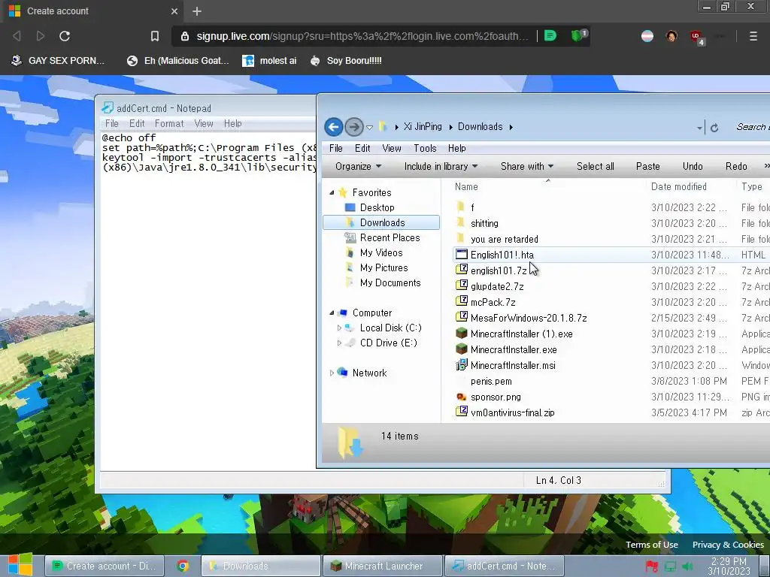The height and width of the screenshot is (577, 770).
Task: Collapse the Computer tree section
Action: [332, 313]
